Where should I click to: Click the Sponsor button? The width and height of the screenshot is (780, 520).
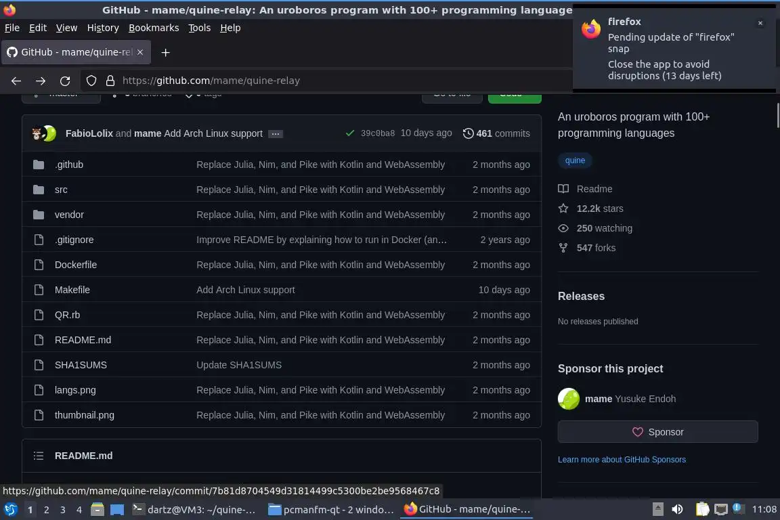657,432
